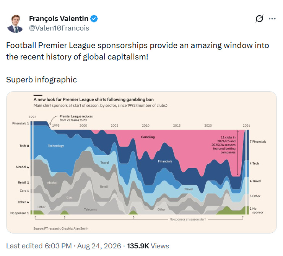Viewport: 283px width, 256px height.
Task: Click the Last edited timestamp link
Action: (64, 246)
